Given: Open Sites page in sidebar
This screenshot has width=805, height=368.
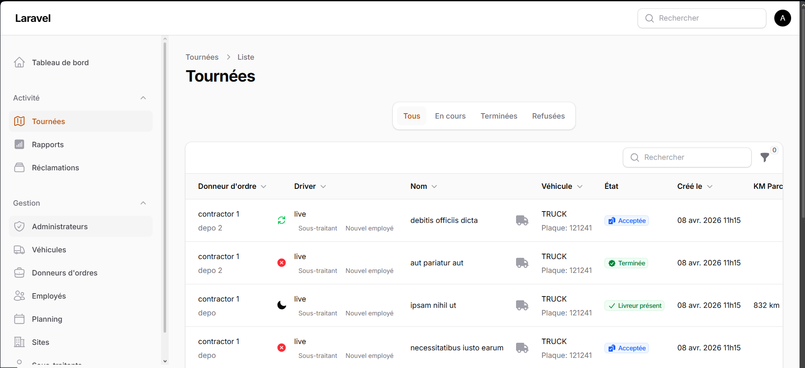Looking at the screenshot, I should click(81, 342).
